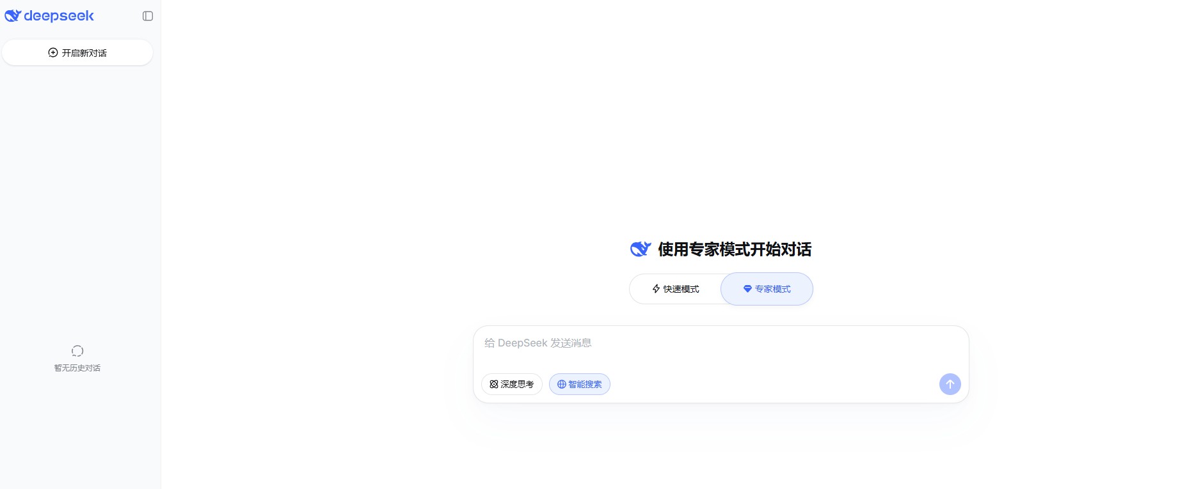Click the 暂无历史对话 empty history icon
Image resolution: width=1187 pixels, height=489 pixels.
point(77,351)
